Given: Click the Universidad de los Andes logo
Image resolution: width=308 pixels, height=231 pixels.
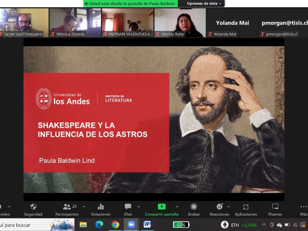Looking at the screenshot, I should pyautogui.click(x=63, y=99).
